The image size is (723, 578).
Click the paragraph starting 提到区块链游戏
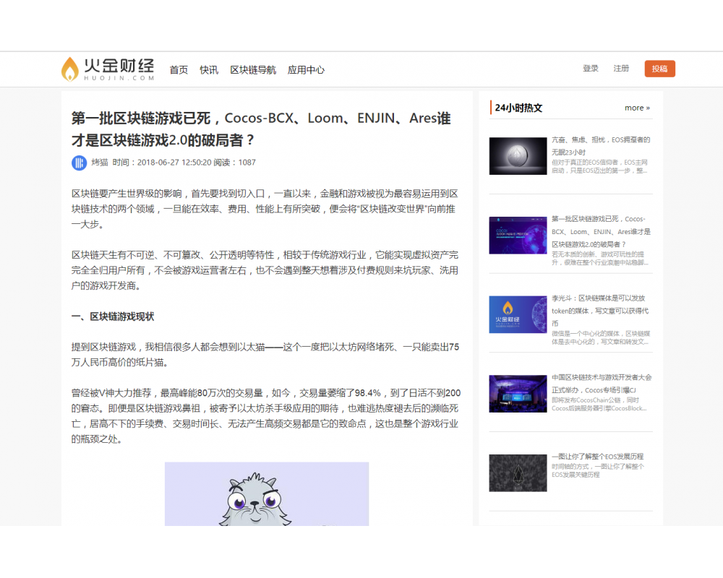click(x=265, y=355)
